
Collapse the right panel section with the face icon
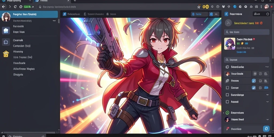267,67
